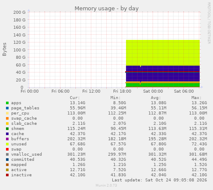The image size is (213, 190).
Task: Click the cache average value 42.33G
Action: tap(159, 134)
